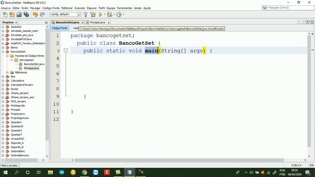Open the Editar menu

click(x=16, y=8)
